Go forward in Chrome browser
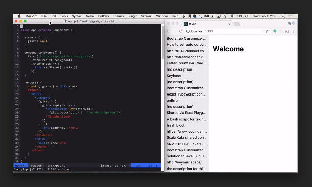This screenshot has width=312, height=187. tap(175, 31)
